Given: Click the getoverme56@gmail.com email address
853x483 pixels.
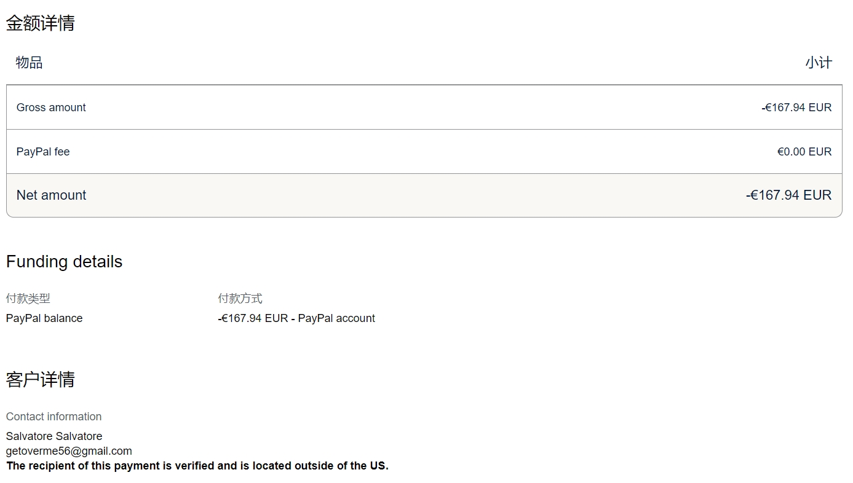Looking at the screenshot, I should (x=69, y=451).
